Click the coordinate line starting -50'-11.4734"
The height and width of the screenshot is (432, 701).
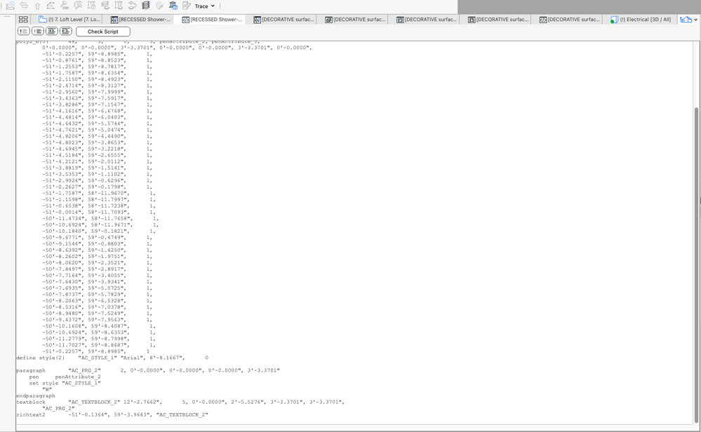click(100, 219)
